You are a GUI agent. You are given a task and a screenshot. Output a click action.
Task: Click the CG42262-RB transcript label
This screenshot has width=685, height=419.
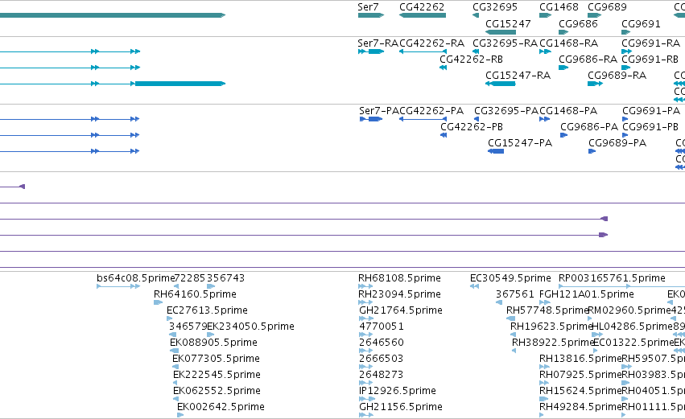[472, 60]
